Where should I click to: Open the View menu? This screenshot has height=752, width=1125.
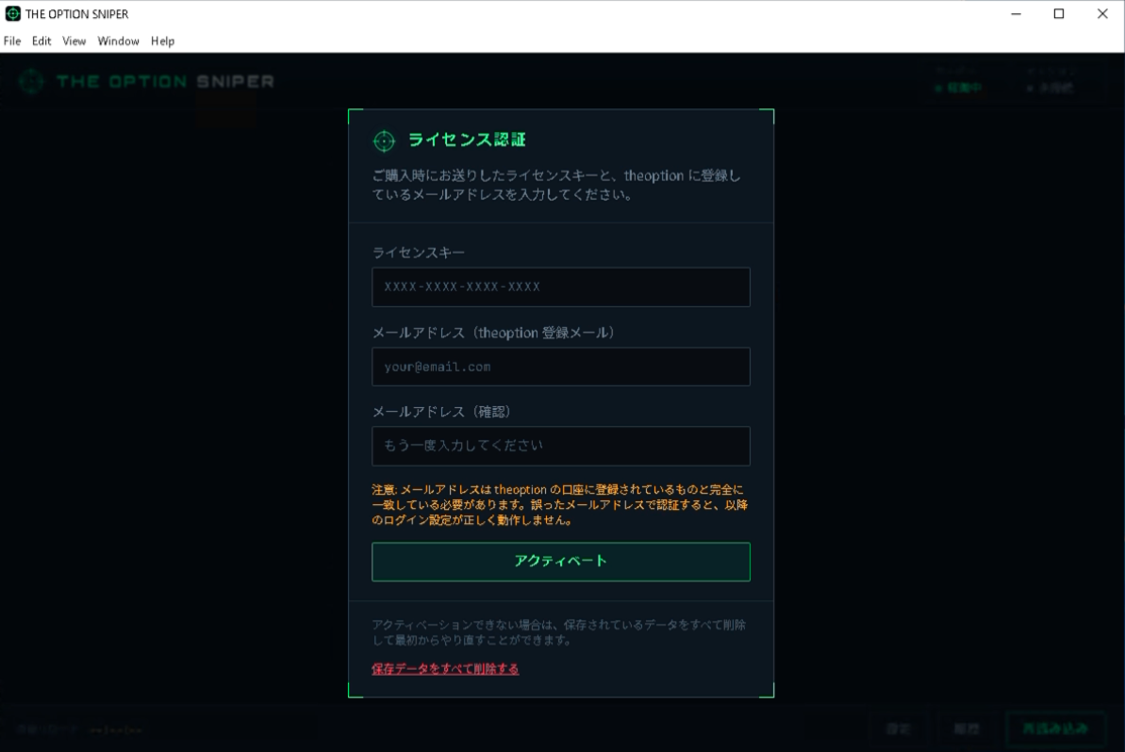[74, 41]
